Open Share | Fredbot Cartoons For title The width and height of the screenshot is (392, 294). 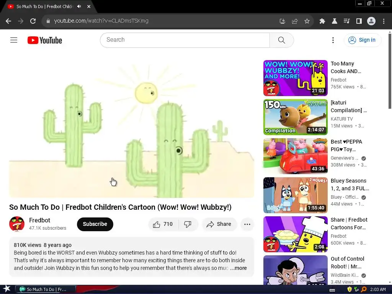pyautogui.click(x=349, y=224)
